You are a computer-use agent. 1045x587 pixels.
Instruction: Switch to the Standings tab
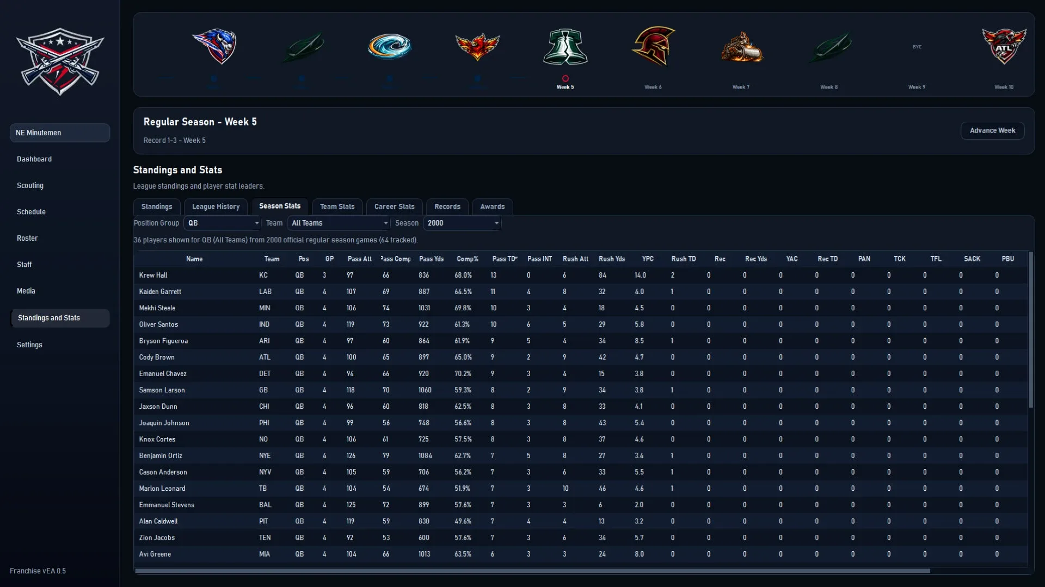[157, 207]
